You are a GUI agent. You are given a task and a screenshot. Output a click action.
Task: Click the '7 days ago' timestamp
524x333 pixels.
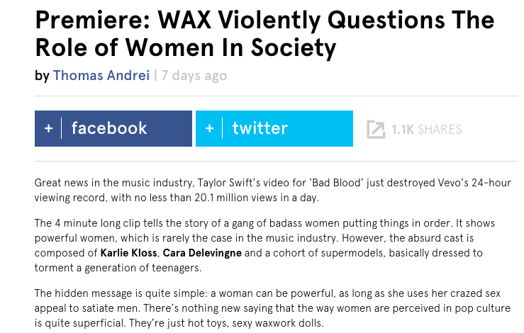click(x=194, y=76)
